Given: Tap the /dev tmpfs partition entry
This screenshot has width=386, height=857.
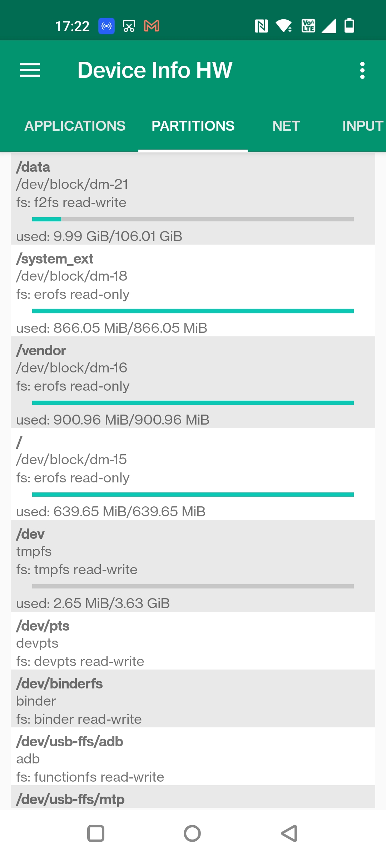Looking at the screenshot, I should coord(193,566).
